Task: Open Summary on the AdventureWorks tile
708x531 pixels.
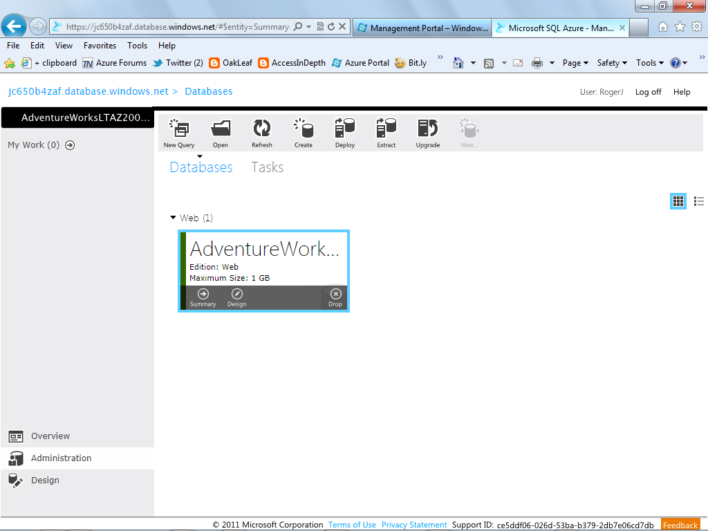Action: tap(203, 298)
